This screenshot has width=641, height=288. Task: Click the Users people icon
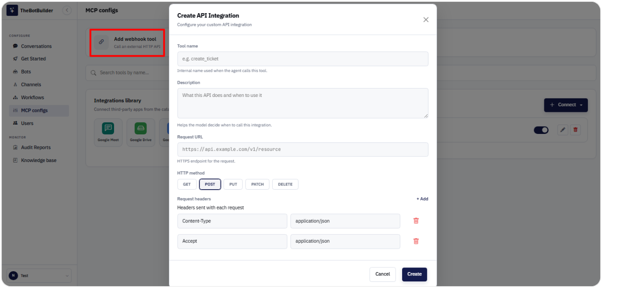coord(15,123)
